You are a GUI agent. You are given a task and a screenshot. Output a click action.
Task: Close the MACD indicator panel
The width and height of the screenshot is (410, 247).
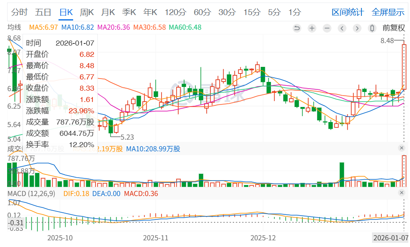click(402, 193)
